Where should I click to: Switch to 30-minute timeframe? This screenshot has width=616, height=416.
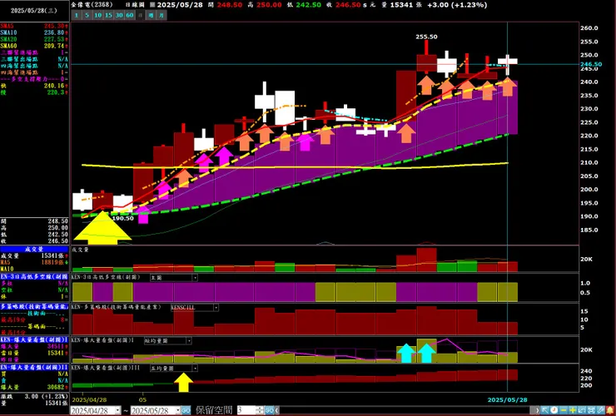coord(119,15)
